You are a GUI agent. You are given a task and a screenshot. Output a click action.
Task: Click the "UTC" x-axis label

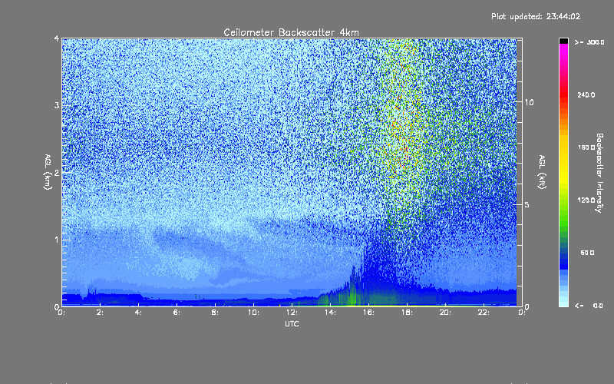[x=292, y=323]
